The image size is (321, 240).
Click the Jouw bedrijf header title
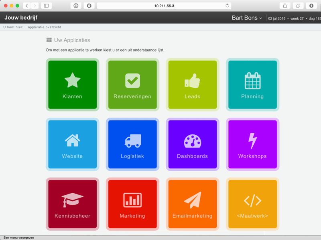click(x=21, y=18)
